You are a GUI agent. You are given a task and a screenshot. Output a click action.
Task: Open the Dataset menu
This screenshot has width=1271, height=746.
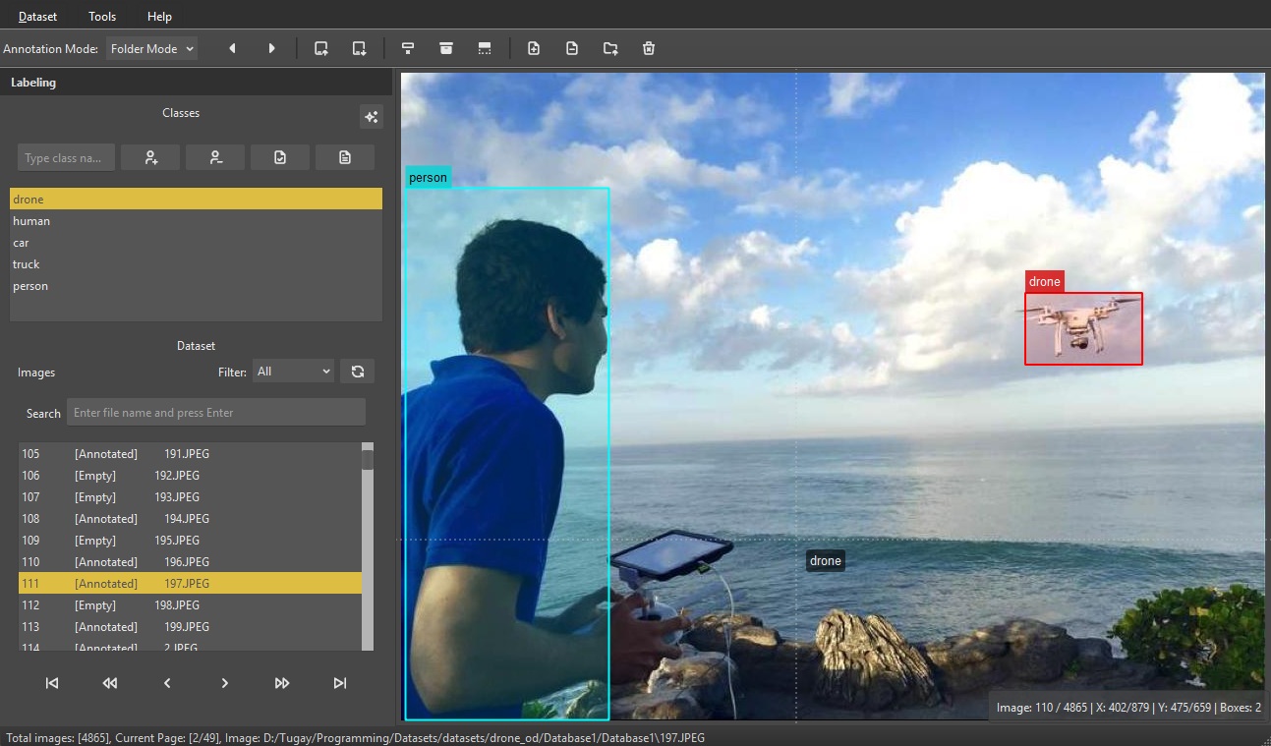pyautogui.click(x=37, y=16)
